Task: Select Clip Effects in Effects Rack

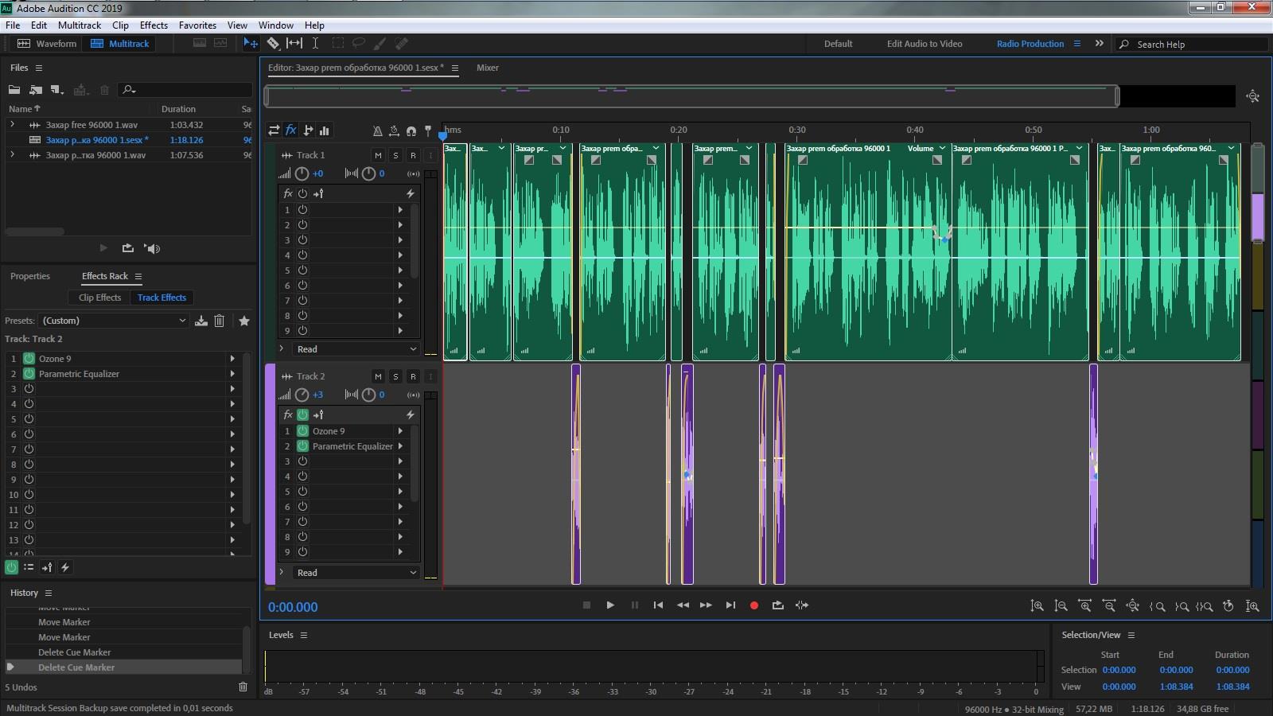Action: pos(99,298)
